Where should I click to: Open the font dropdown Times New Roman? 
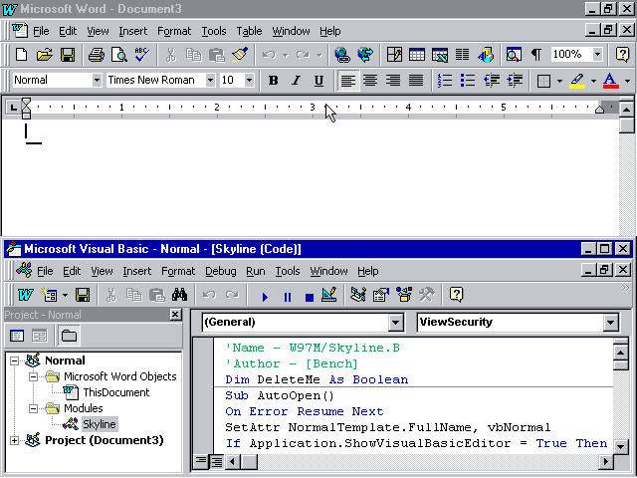point(210,80)
